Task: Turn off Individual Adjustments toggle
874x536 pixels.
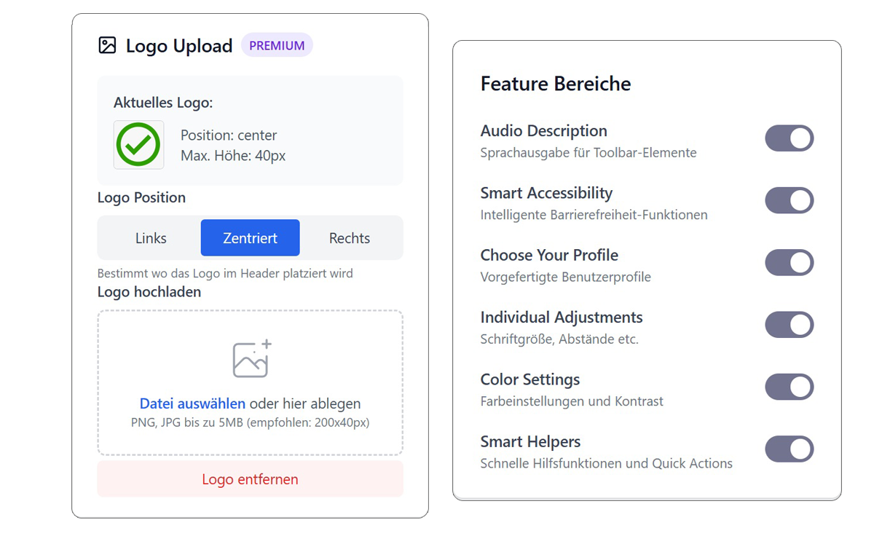Action: pyautogui.click(x=789, y=325)
